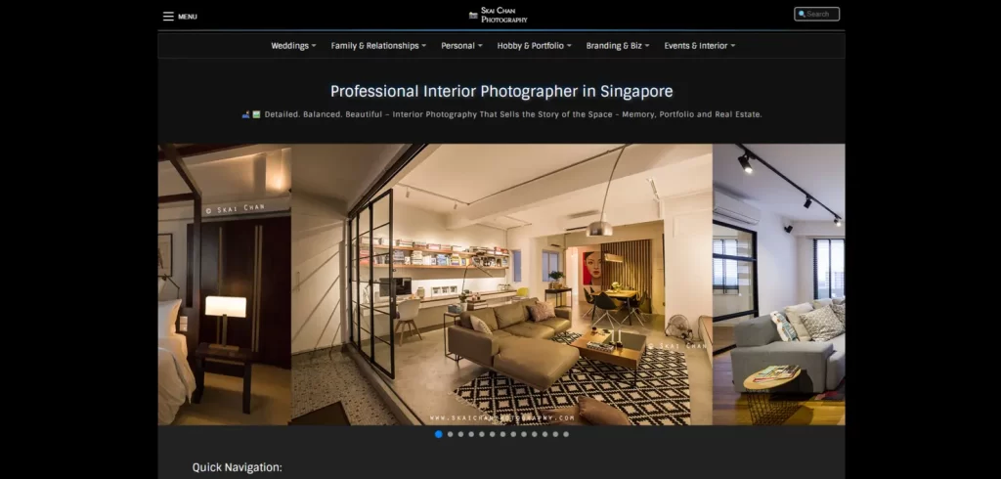Click the Skai Chan Photography logo
Image resolution: width=1001 pixels, height=479 pixels.
(x=499, y=15)
